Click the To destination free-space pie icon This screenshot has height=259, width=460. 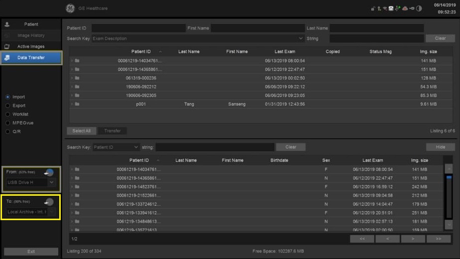49,202
